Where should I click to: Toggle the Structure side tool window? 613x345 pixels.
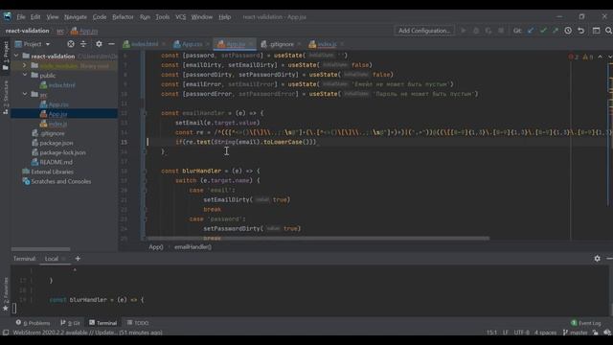pyautogui.click(x=6, y=98)
